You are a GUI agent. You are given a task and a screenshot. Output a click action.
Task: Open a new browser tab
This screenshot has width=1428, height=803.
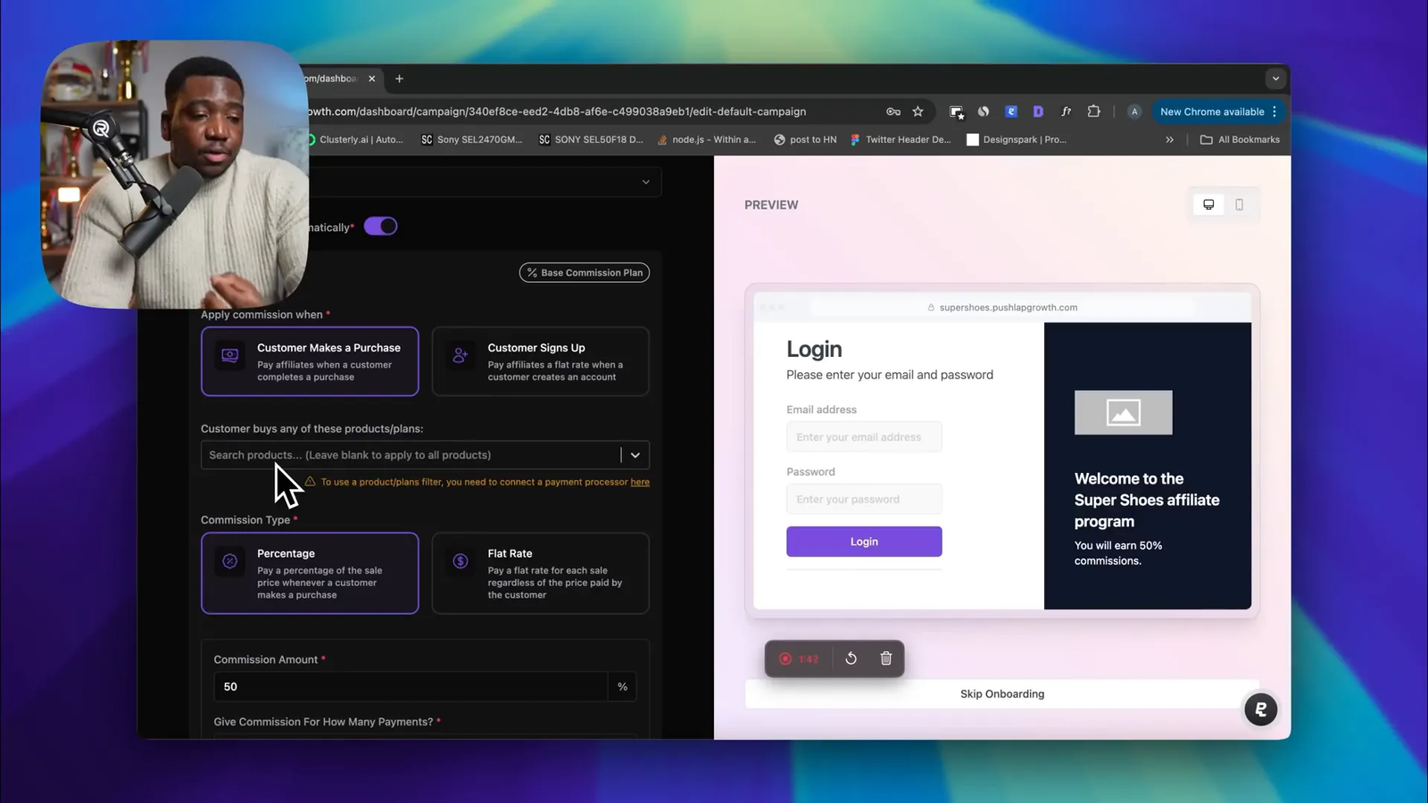click(399, 79)
